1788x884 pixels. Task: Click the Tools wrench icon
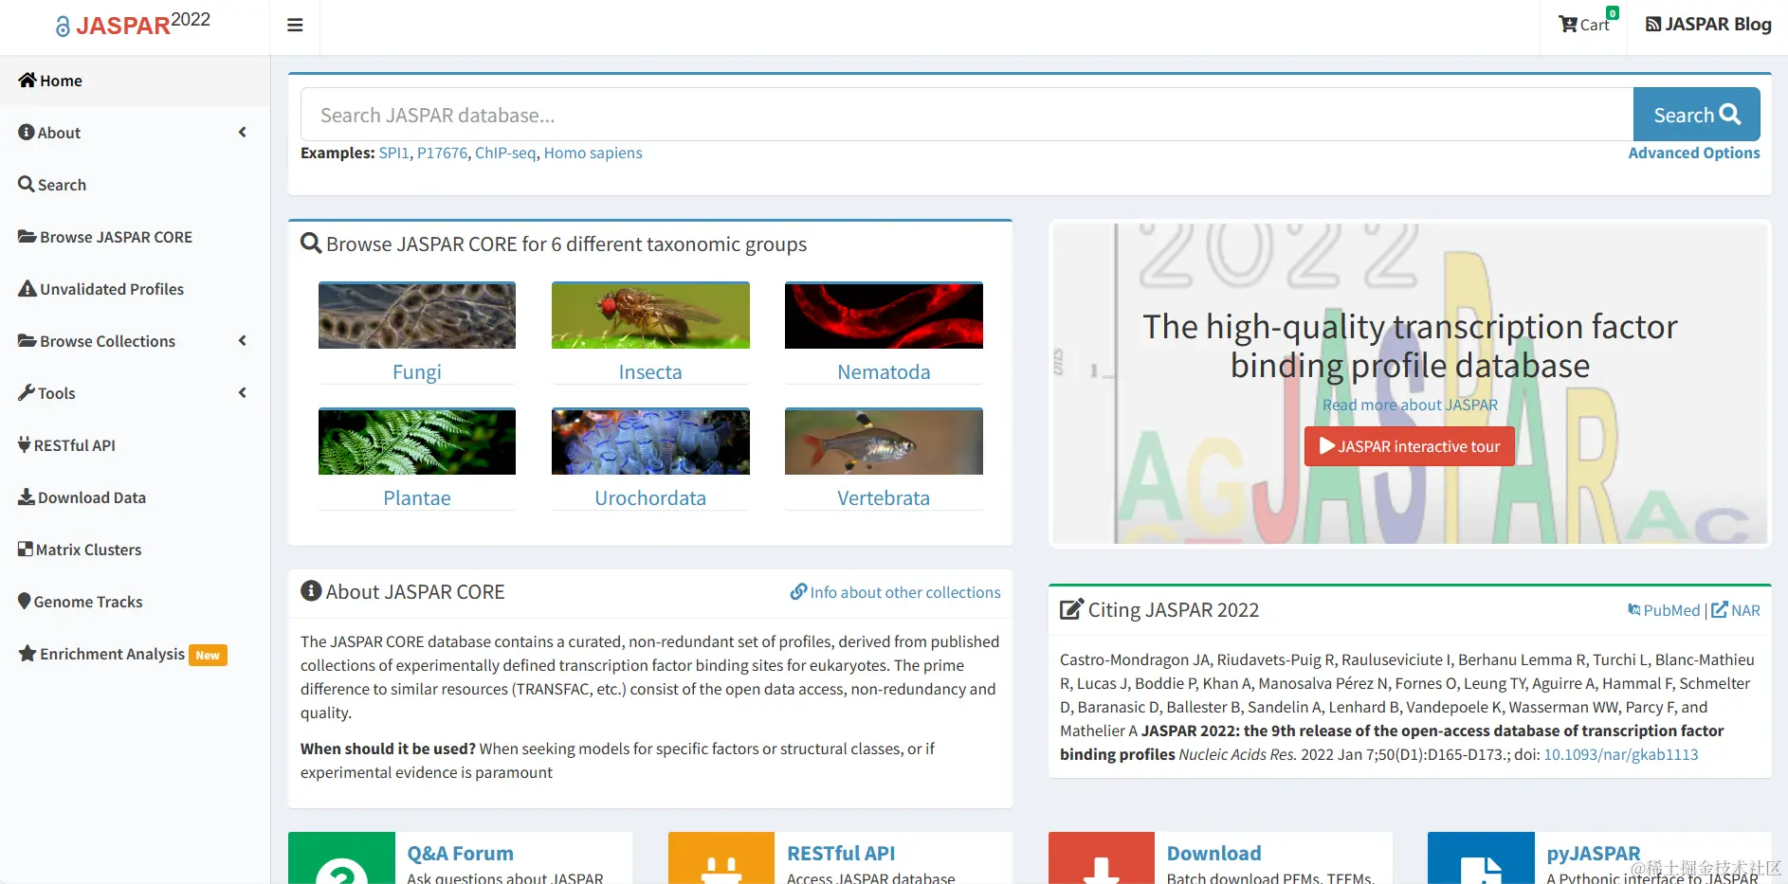coord(27,392)
